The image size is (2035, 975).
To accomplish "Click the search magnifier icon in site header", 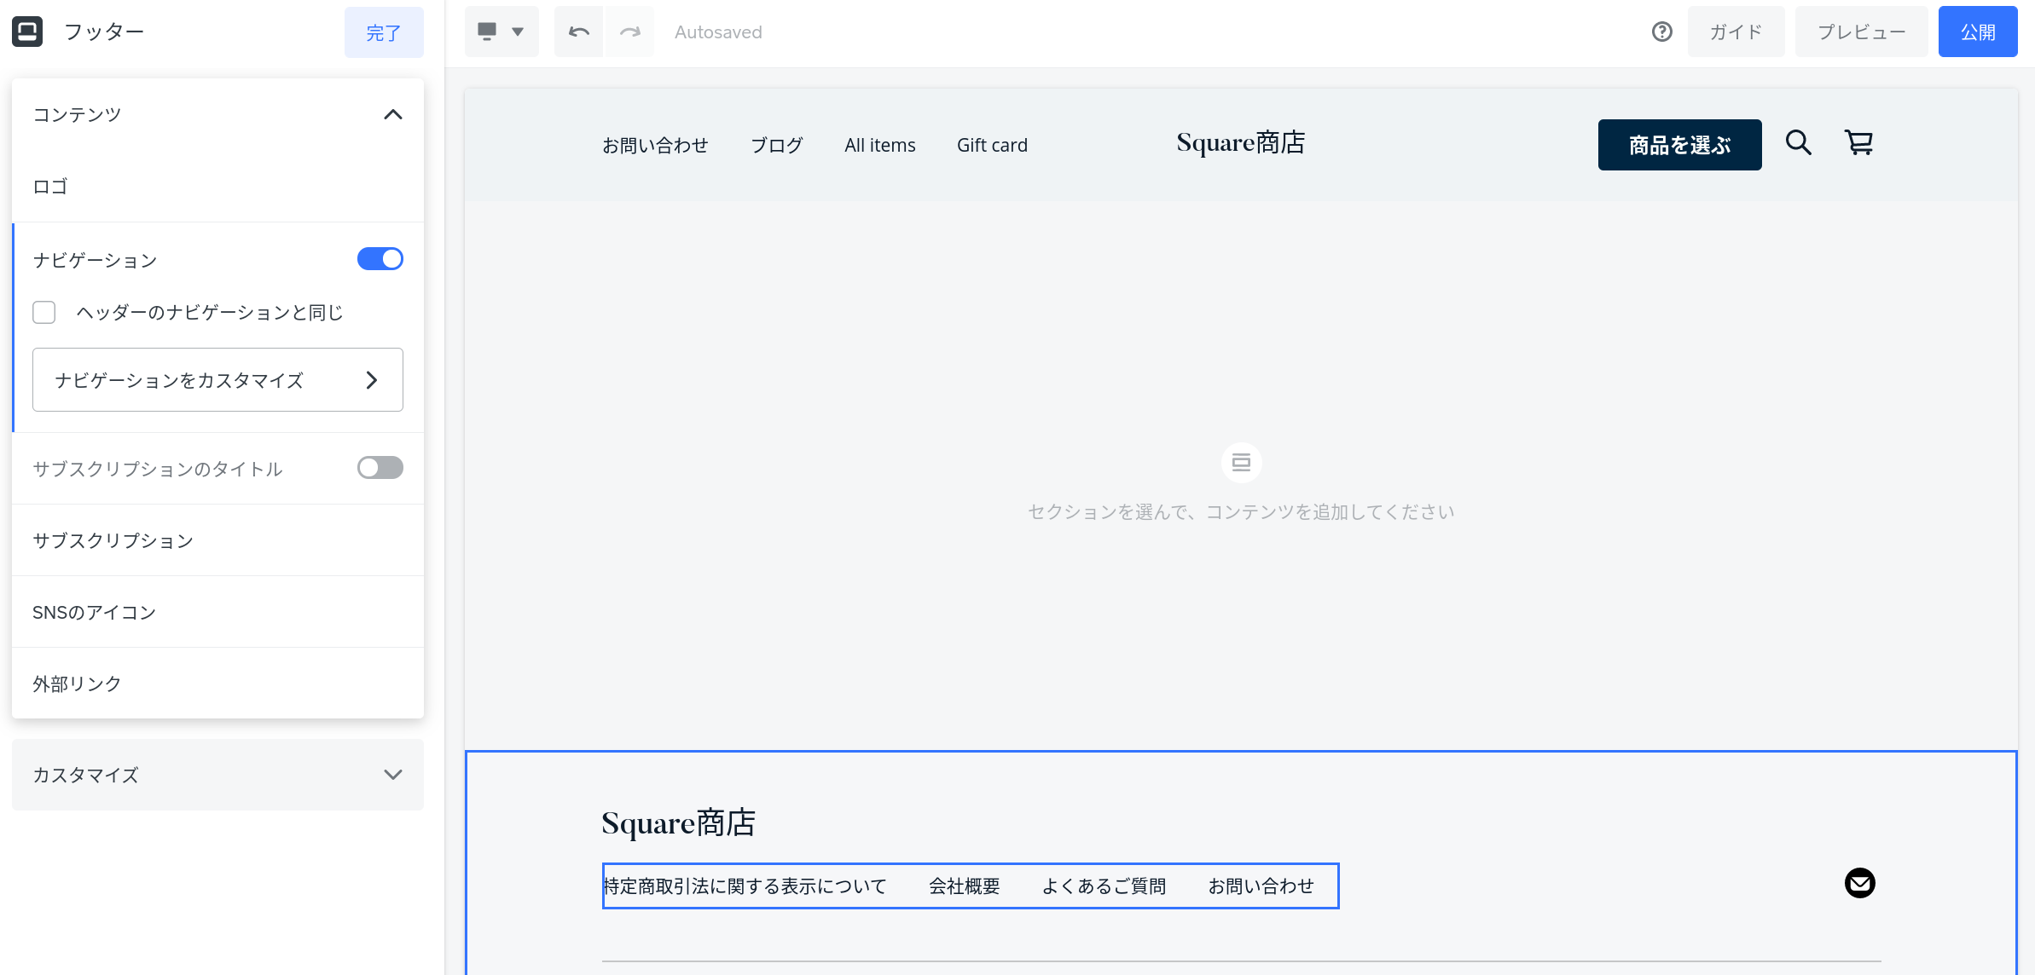I will click(1798, 142).
